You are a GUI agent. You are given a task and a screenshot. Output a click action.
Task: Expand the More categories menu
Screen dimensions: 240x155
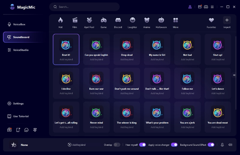coord(175,23)
